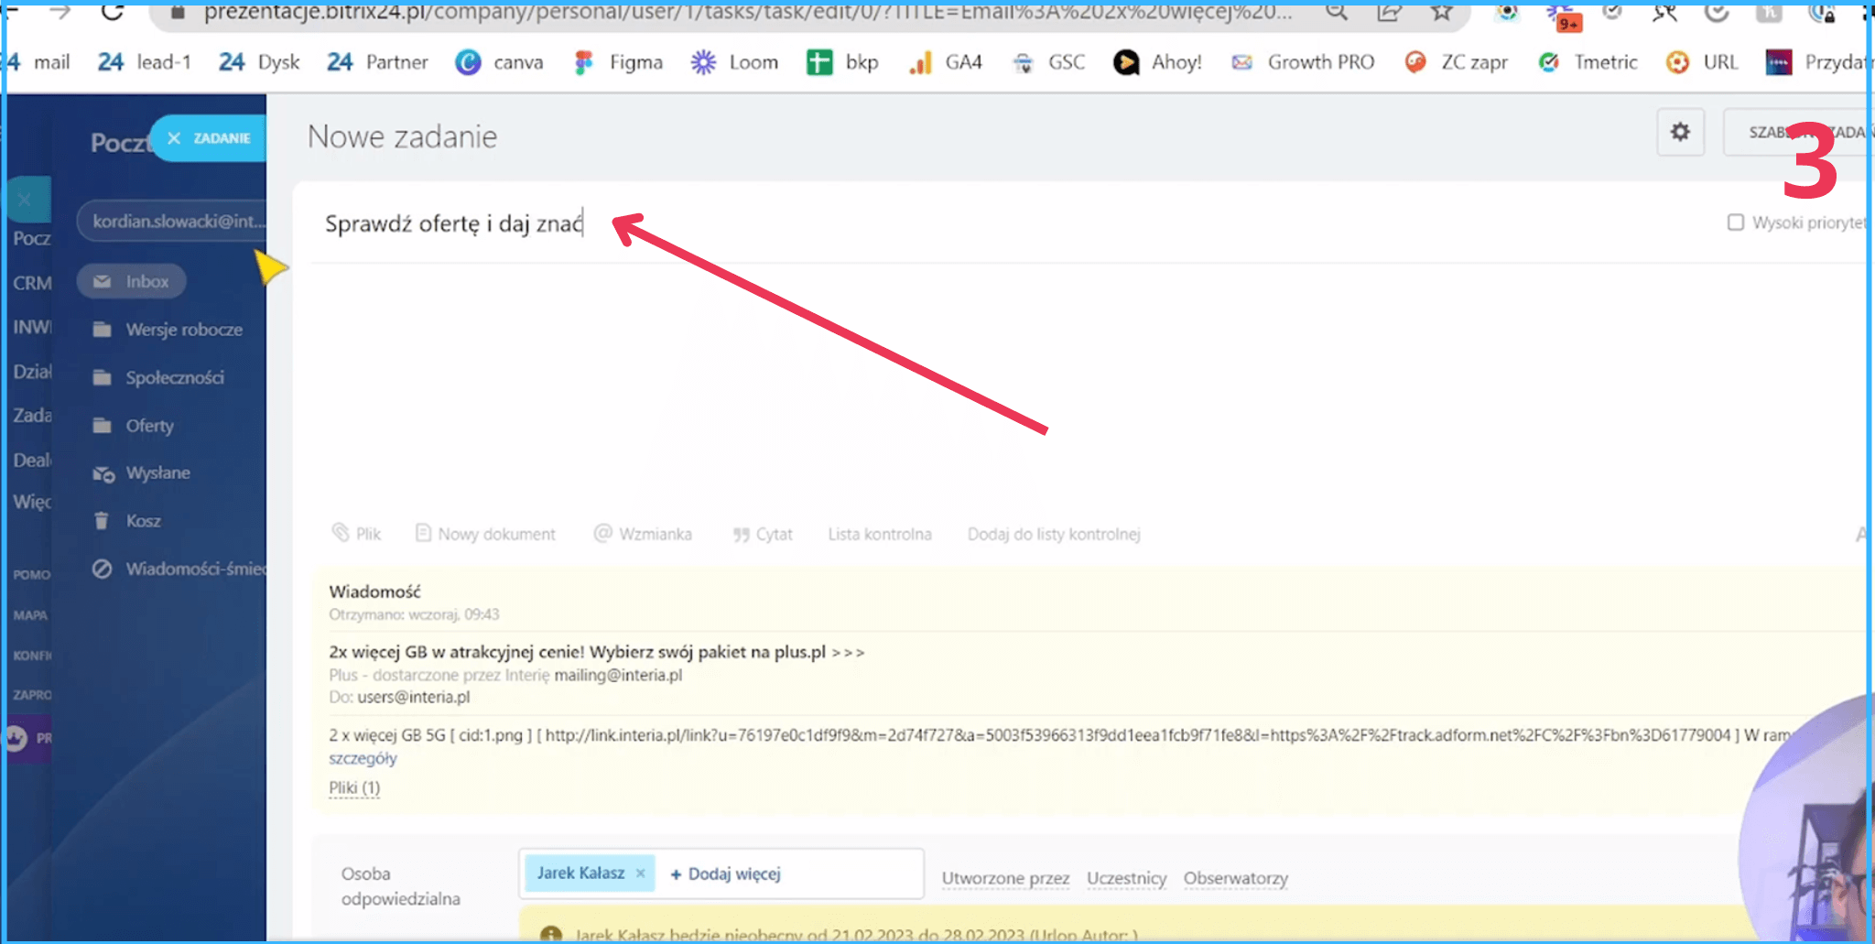Viewport: 1875px width, 944px height.
Task: Expand the kordian.slowacki mailbox selector
Action: tap(174, 222)
